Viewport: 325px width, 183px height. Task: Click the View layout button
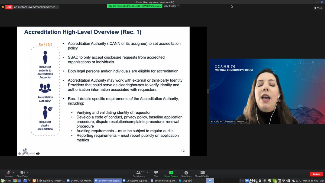click(318, 8)
